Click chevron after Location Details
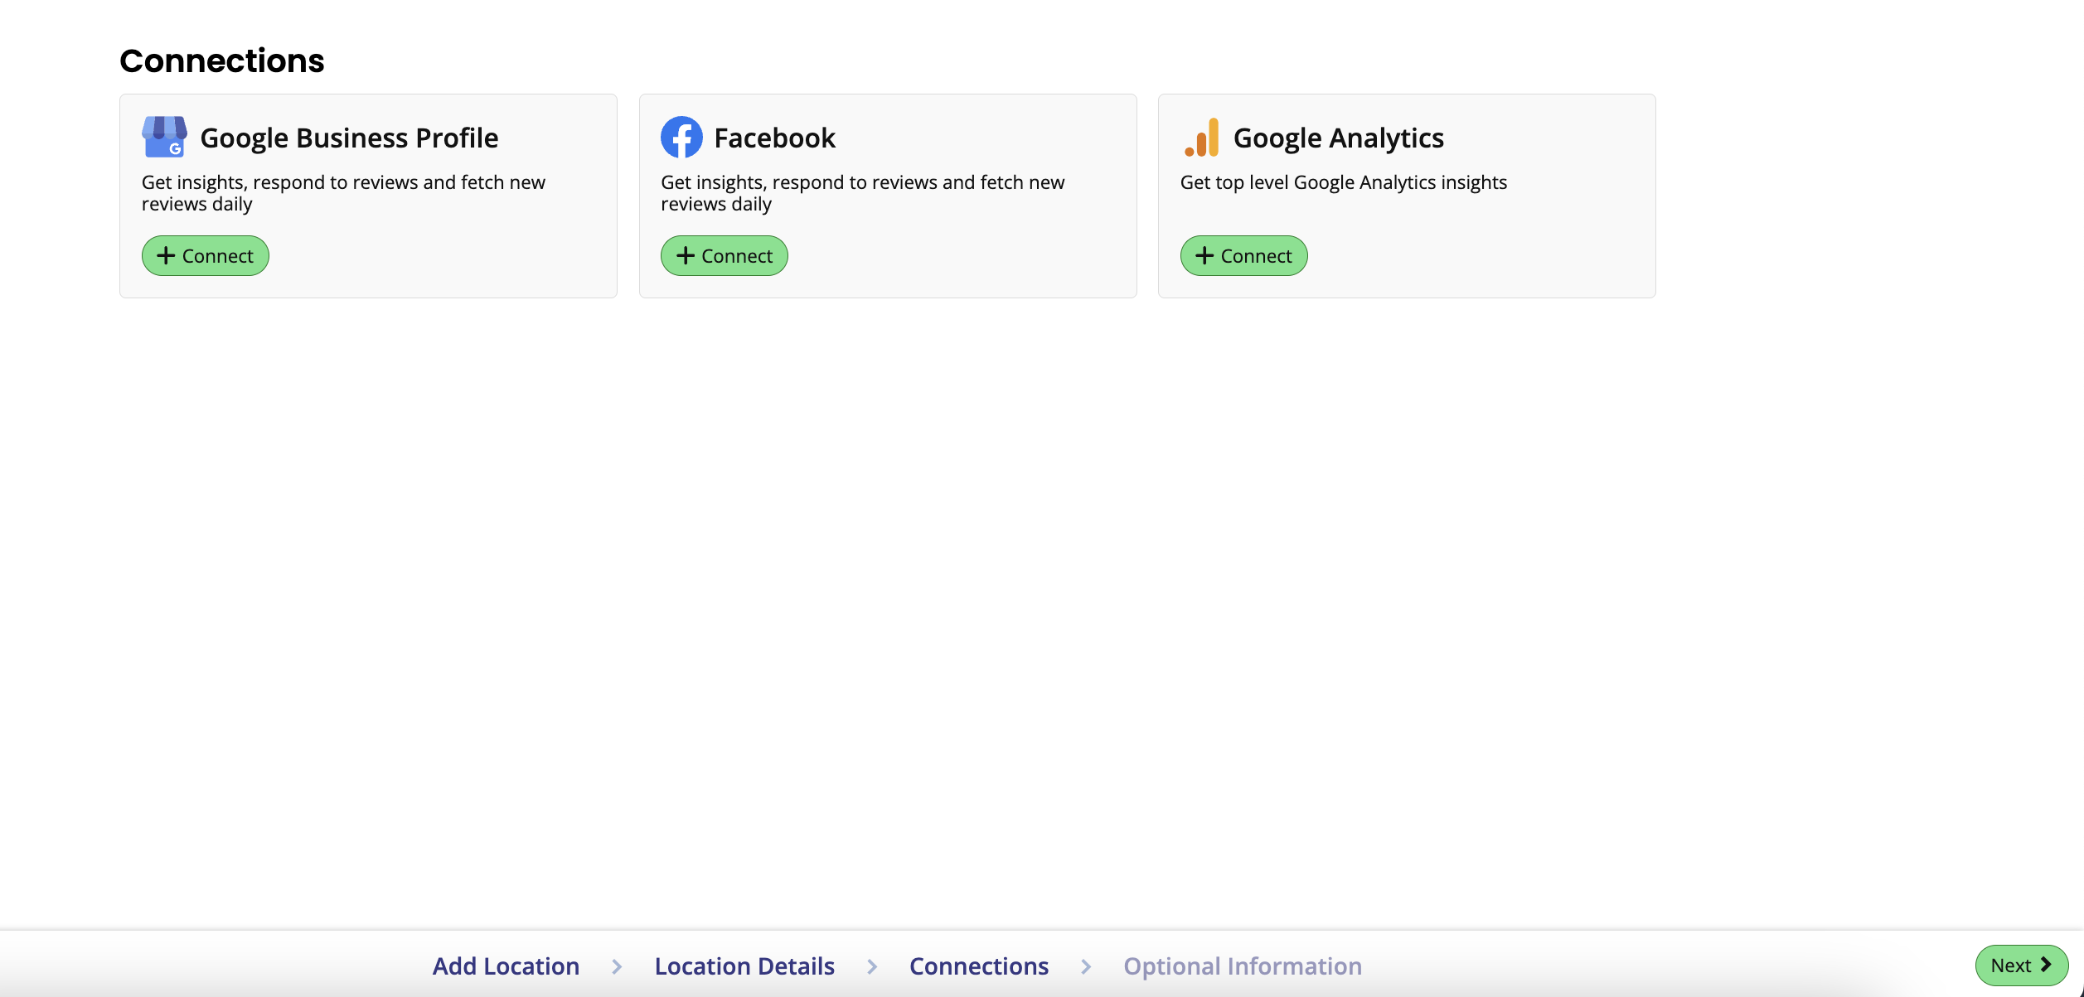The width and height of the screenshot is (2084, 997). point(872,966)
